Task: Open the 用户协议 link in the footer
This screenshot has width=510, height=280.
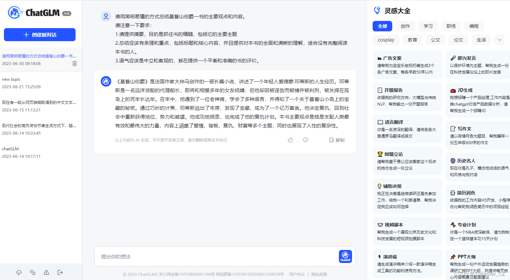Action: click(296, 274)
